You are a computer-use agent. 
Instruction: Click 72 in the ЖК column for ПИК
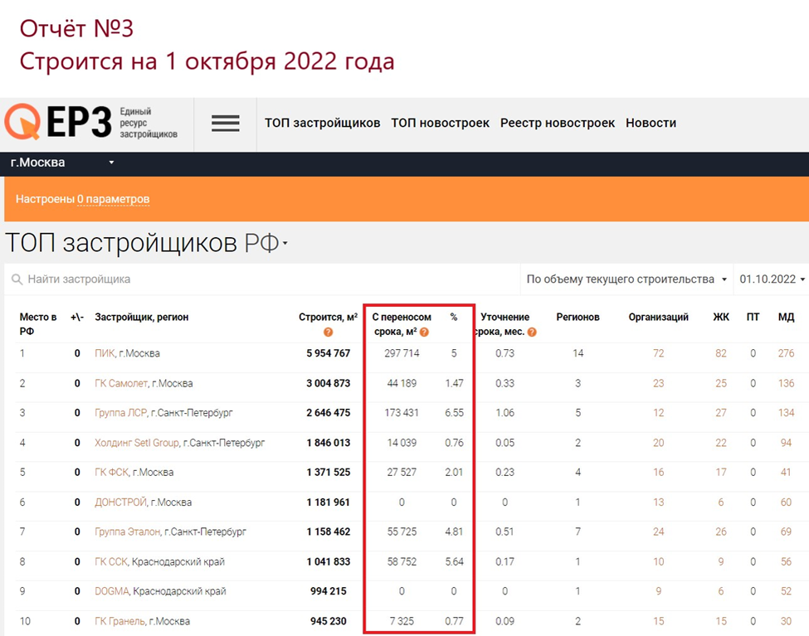[658, 353]
